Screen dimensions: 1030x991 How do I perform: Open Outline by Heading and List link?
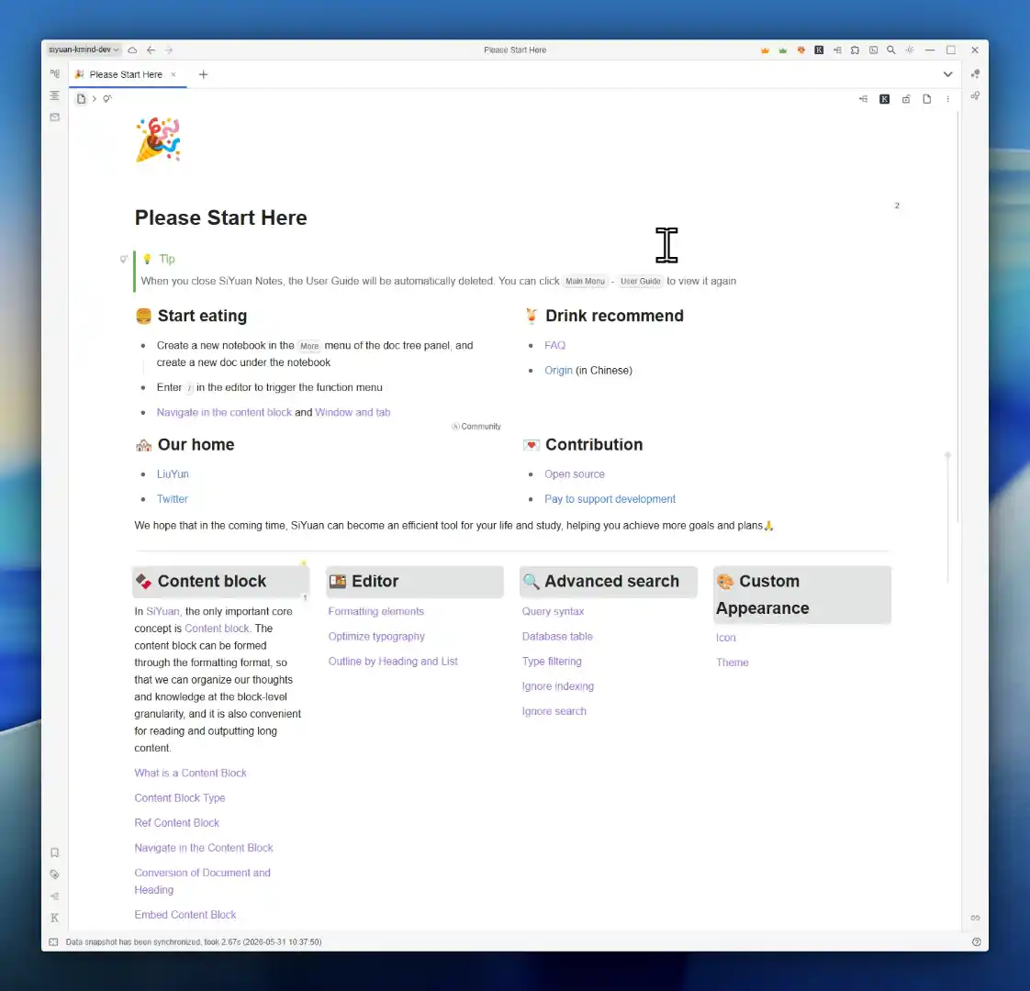pos(393,662)
